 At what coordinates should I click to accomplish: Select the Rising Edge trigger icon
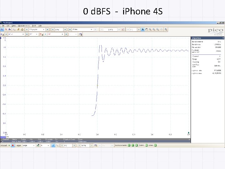53,146
